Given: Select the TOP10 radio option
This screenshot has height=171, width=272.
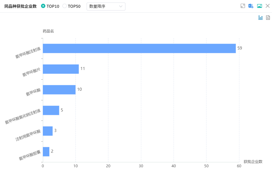Looking at the screenshot, I should pos(43,6).
